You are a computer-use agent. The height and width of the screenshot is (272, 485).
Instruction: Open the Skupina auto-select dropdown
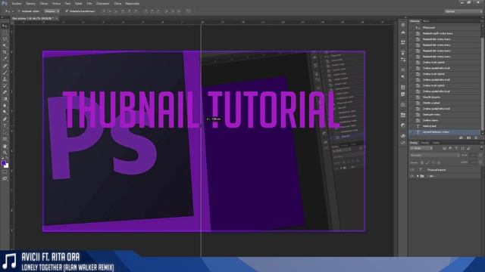point(52,11)
